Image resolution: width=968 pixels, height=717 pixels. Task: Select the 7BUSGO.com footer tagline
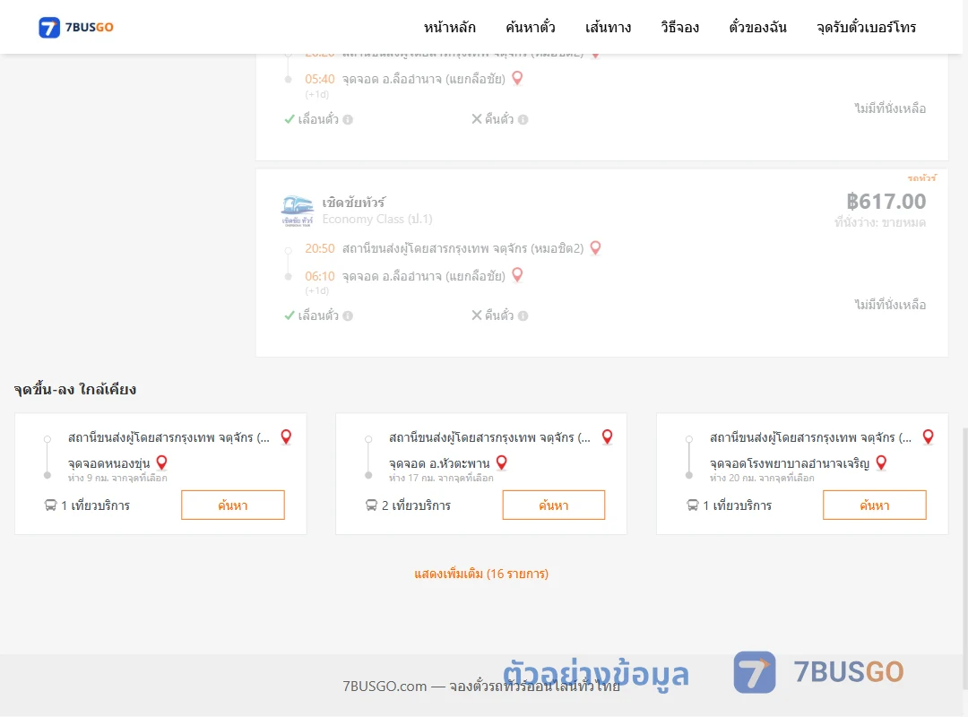point(481,687)
